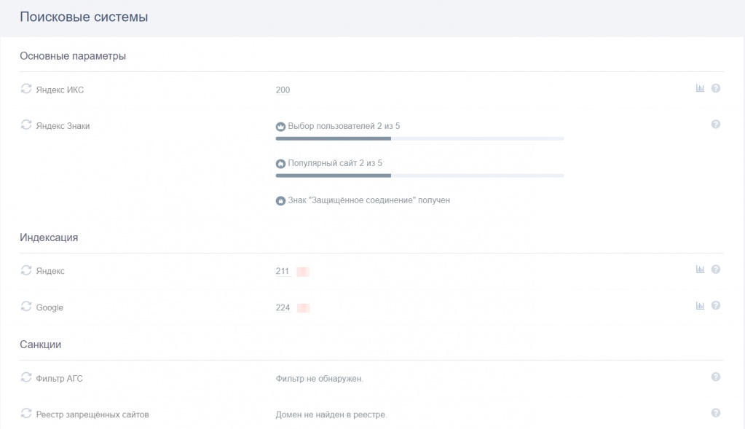Screen dimensions: 745x429
Task: Open the Яндекс indexation history chart
Action: 700,269
